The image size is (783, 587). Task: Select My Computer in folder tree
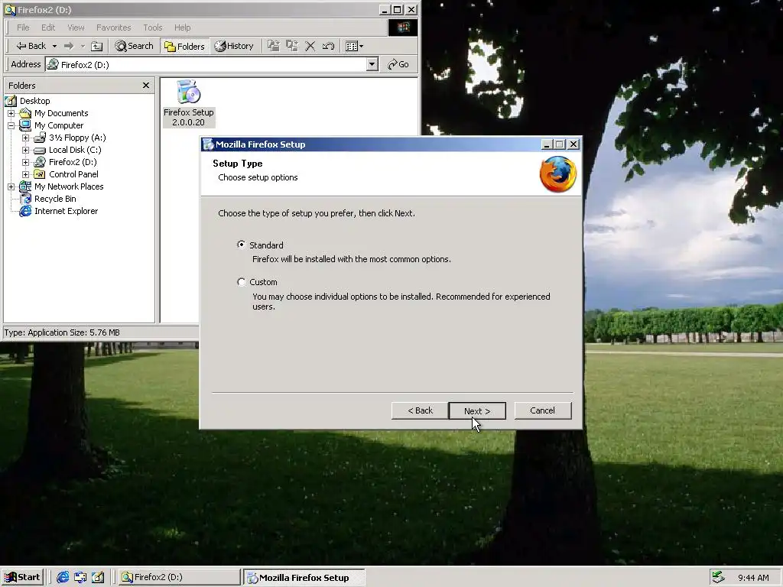pyautogui.click(x=59, y=125)
